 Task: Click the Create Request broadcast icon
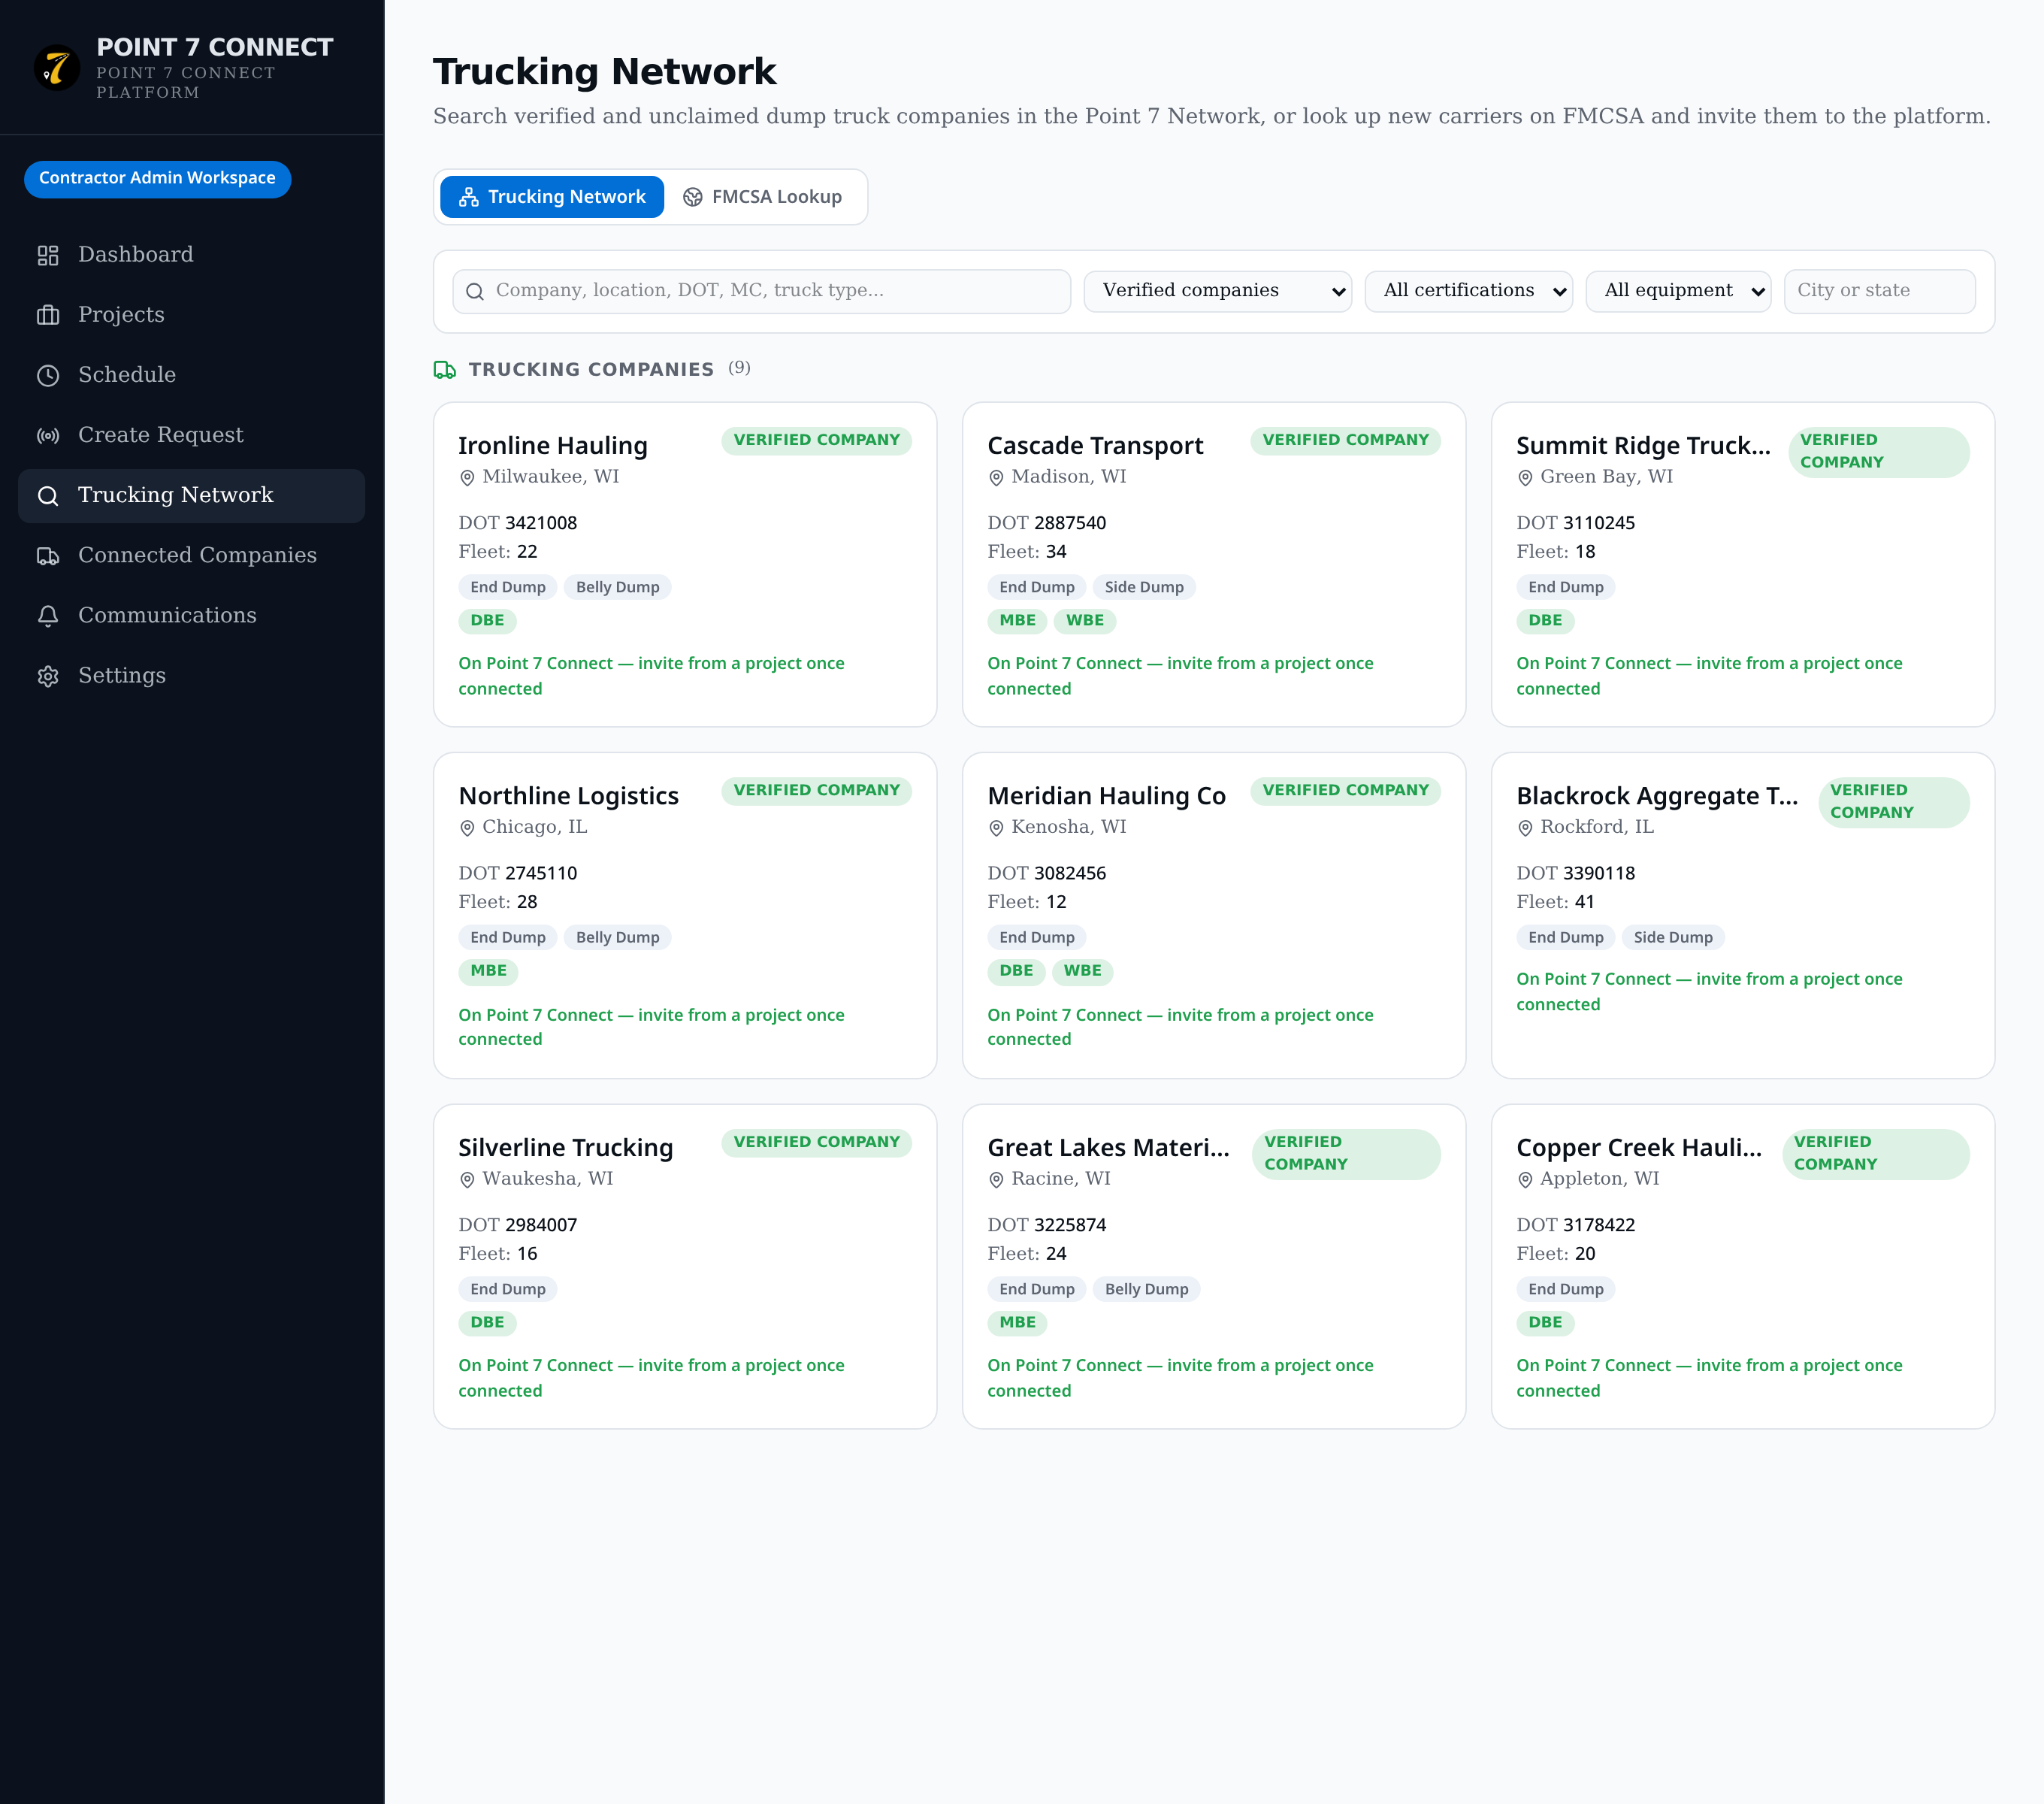(x=48, y=435)
